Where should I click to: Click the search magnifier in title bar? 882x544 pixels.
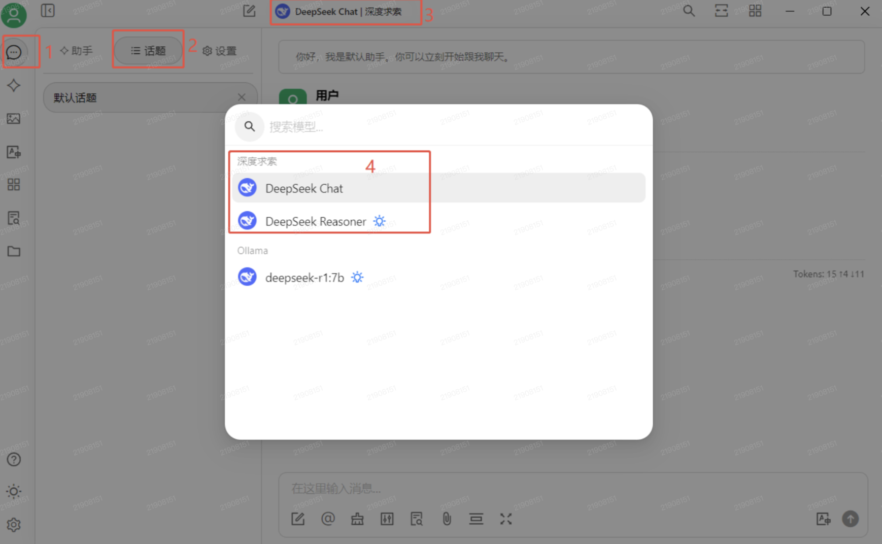pyautogui.click(x=689, y=11)
